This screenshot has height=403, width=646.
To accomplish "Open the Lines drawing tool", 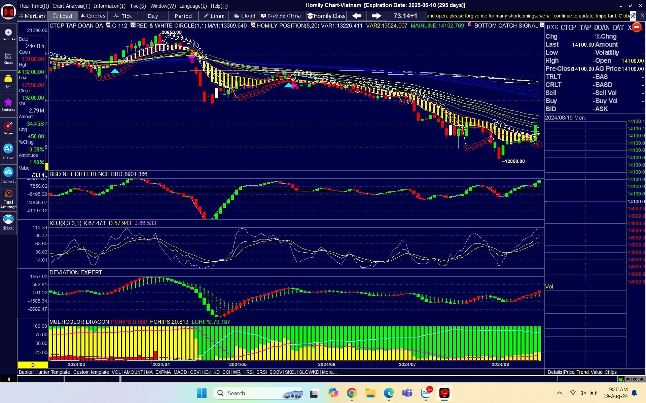I will point(214,16).
